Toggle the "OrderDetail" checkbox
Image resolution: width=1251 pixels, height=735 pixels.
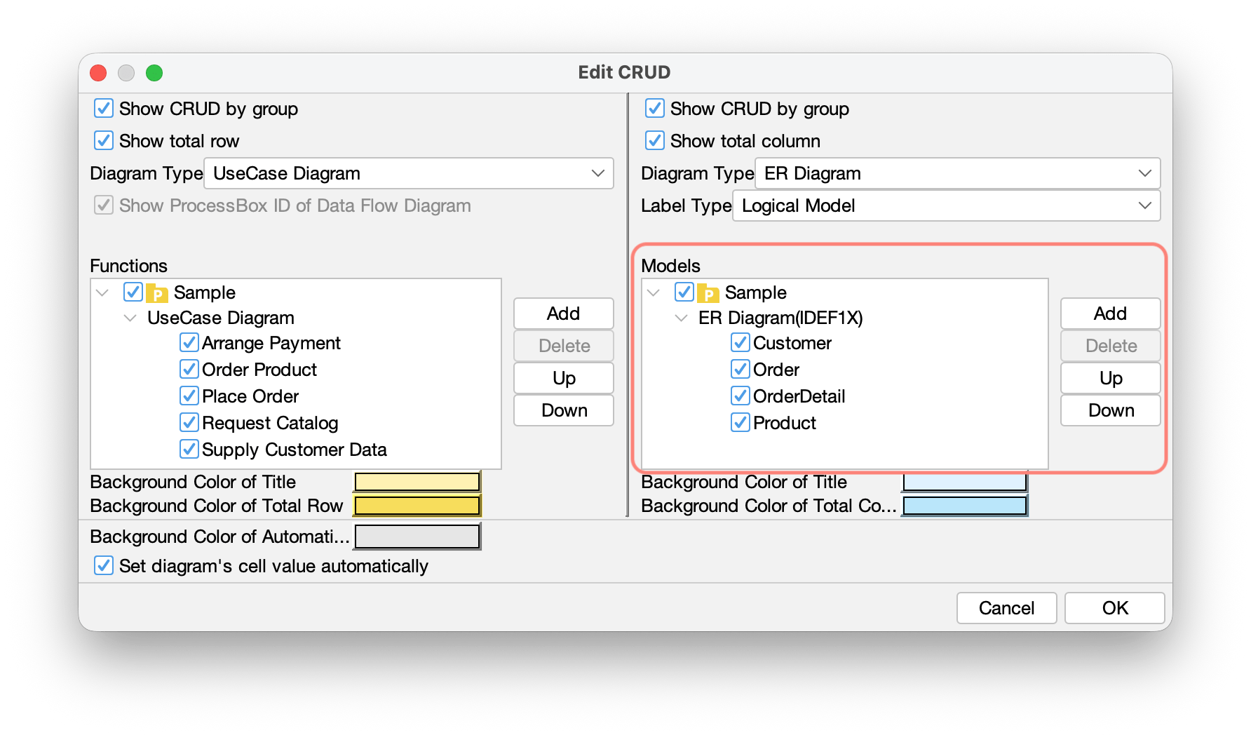coord(741,396)
